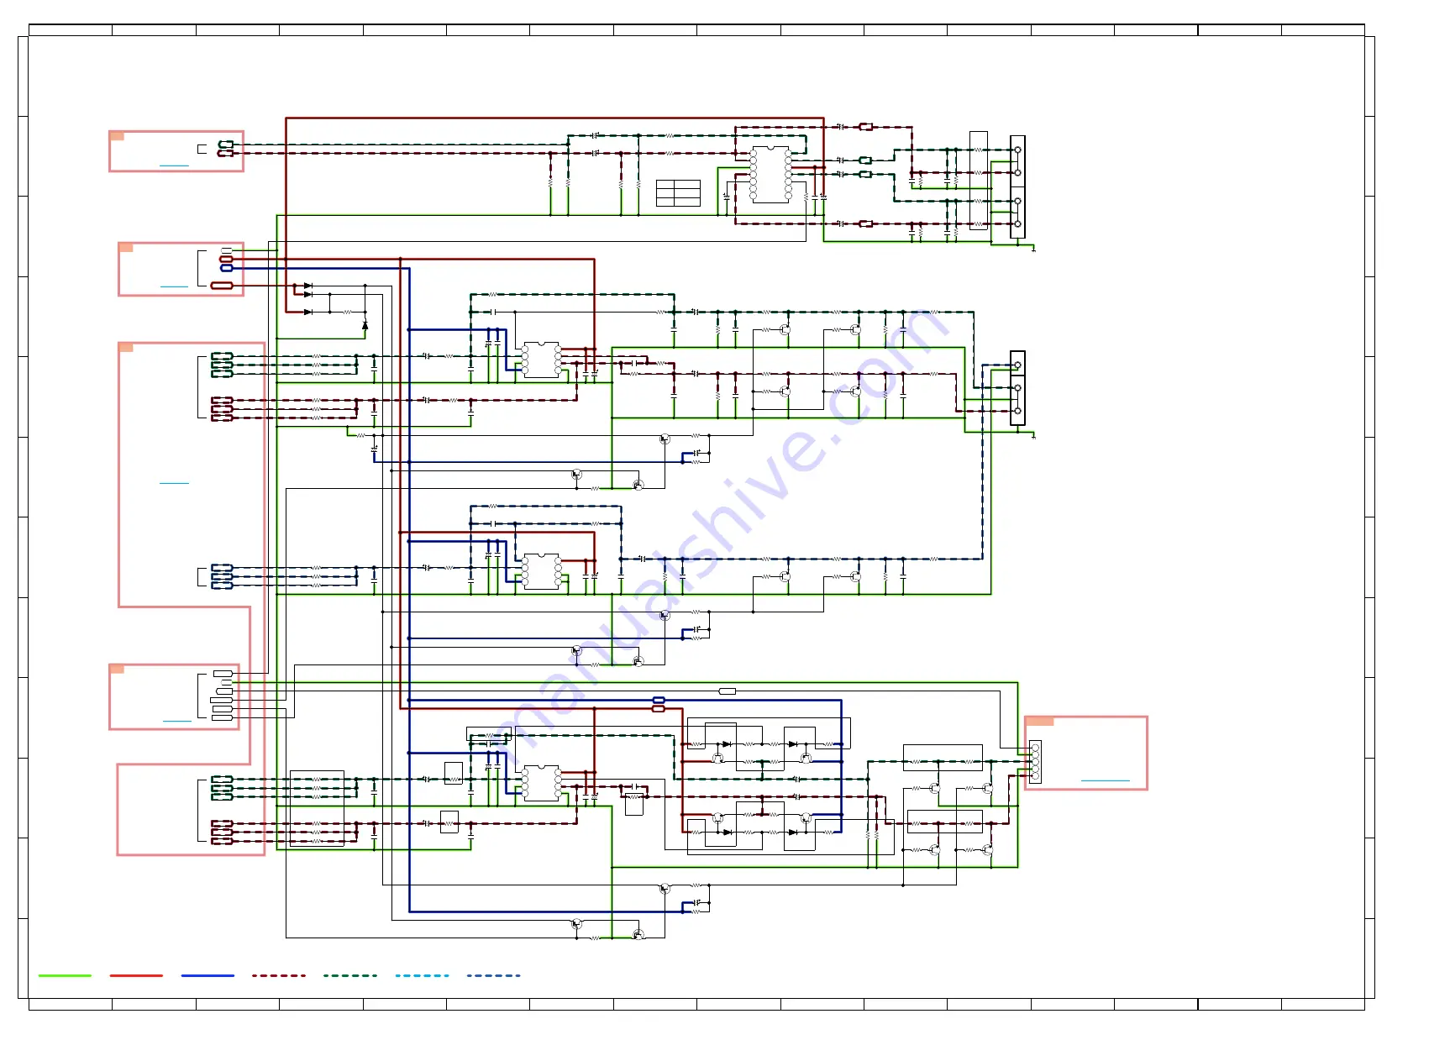This screenshot has width=1429, height=1061.
Task: Select the dashed dark green legend line
Action: click(350, 975)
